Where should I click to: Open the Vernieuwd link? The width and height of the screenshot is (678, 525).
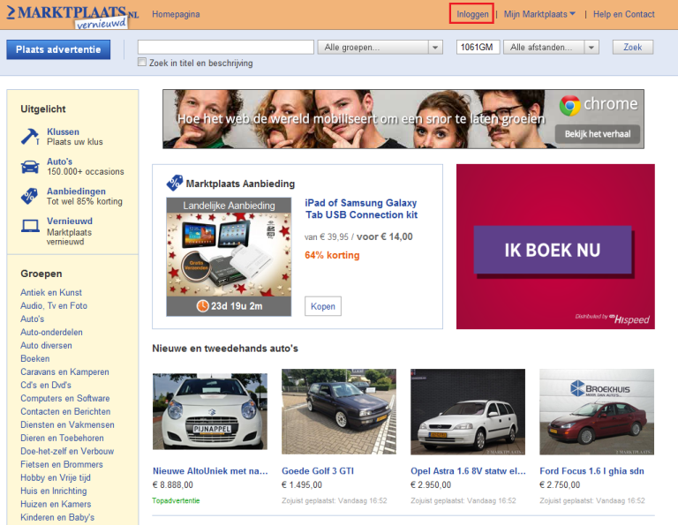click(70, 221)
